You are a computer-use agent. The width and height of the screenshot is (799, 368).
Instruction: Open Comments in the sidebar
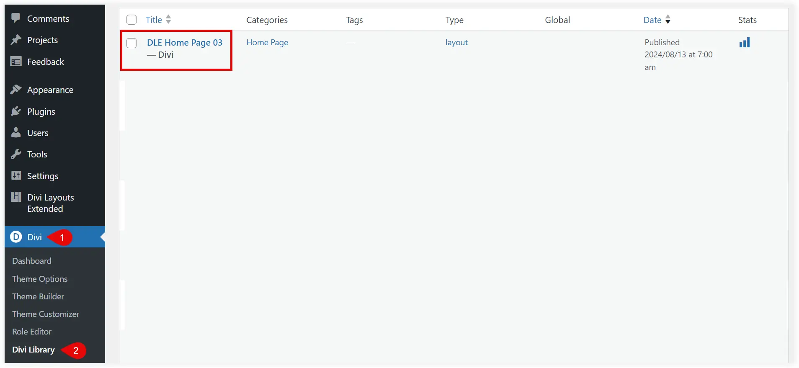[x=48, y=18]
